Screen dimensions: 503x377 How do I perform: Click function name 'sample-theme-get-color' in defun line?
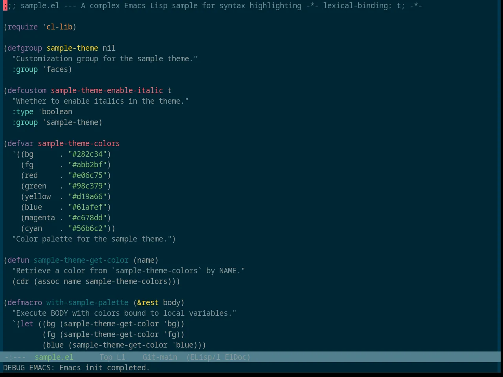(81, 260)
